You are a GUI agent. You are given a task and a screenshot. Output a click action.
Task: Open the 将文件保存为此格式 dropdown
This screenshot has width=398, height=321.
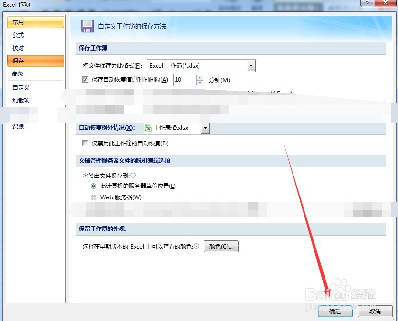pyautogui.click(x=251, y=66)
